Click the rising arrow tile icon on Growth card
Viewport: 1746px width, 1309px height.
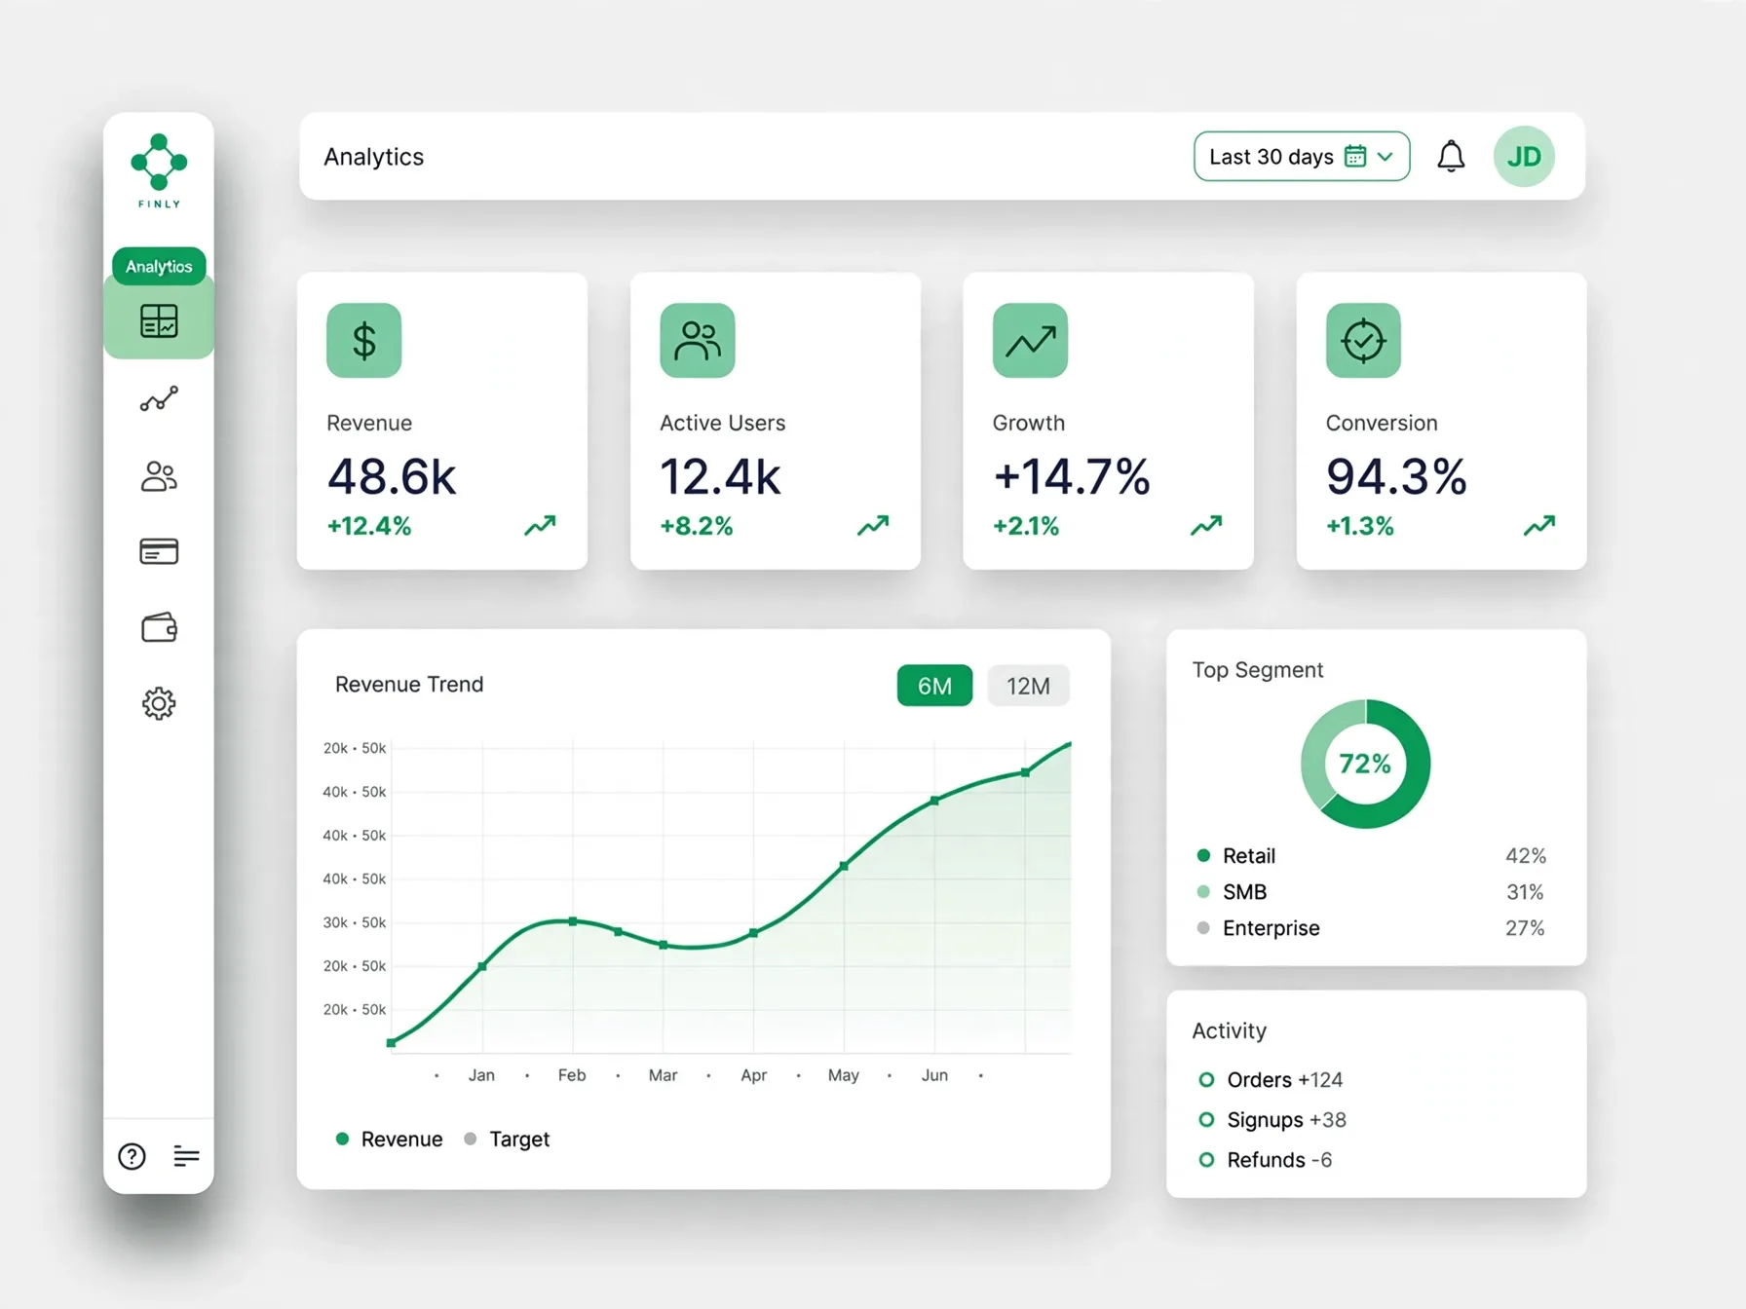1030,340
